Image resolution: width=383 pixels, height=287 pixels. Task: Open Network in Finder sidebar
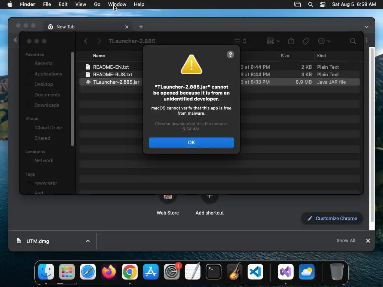click(x=44, y=161)
